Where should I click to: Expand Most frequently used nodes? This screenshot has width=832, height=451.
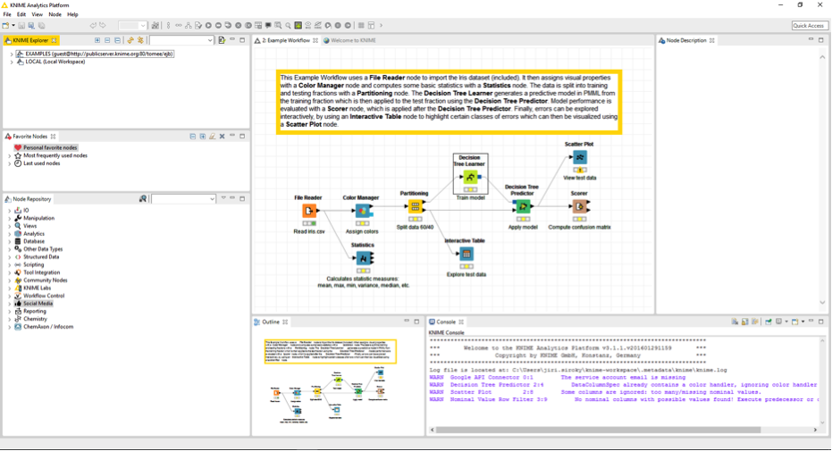(9, 155)
